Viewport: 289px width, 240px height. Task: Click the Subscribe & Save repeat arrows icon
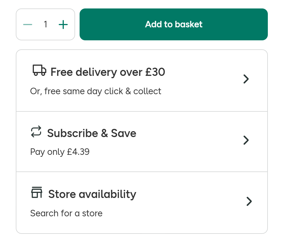tap(36, 131)
